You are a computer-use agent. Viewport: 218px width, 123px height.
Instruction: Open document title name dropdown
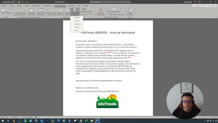pyautogui.click(x=60, y=2)
